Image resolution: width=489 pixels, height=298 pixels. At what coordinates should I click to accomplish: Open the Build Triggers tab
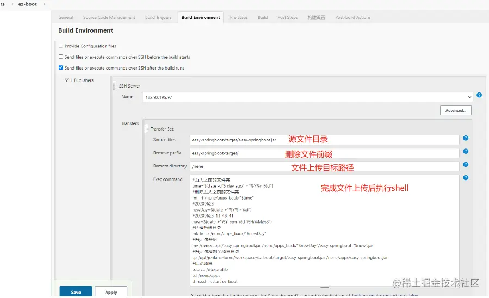click(158, 17)
